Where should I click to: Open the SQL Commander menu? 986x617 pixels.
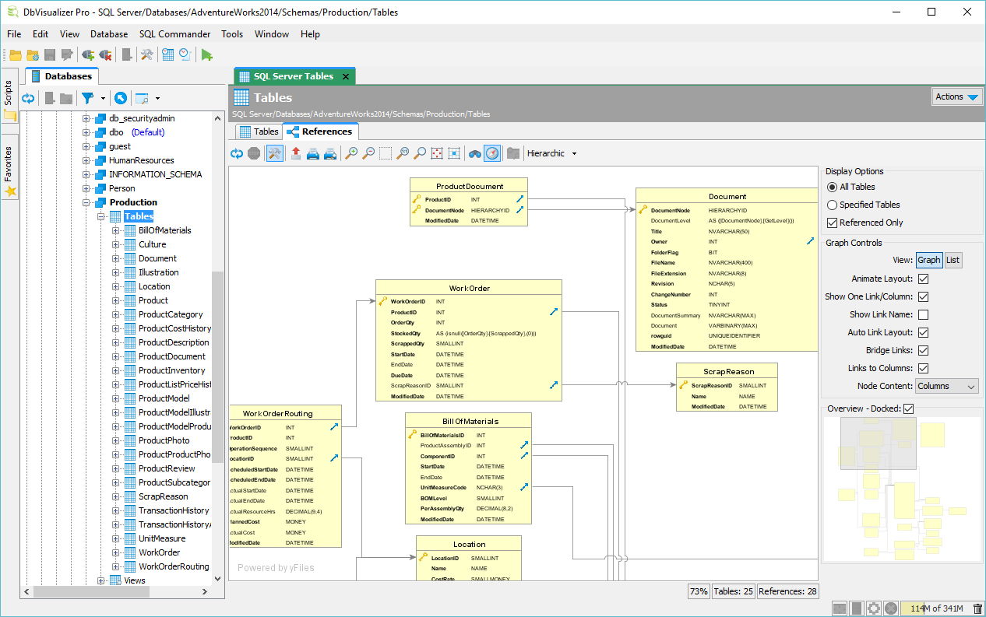point(174,33)
